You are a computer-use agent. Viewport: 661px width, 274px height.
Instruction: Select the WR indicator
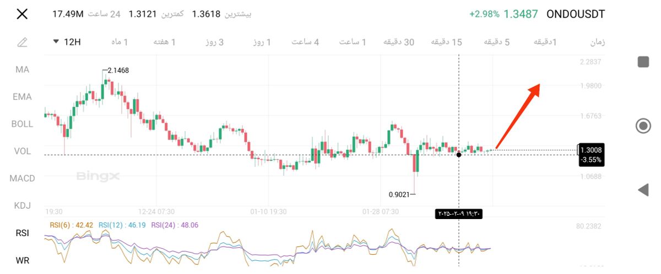tap(22, 260)
